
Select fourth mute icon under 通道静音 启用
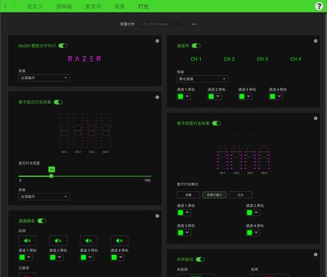(120, 240)
